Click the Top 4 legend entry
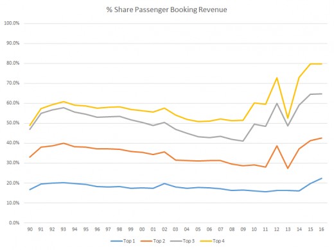334x250 pixels. [x=213, y=241]
